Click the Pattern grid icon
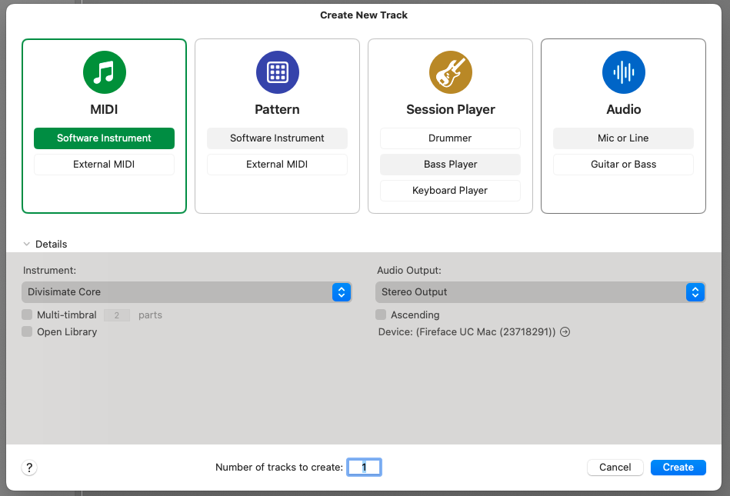Screen dimensions: 730x496 (277, 73)
